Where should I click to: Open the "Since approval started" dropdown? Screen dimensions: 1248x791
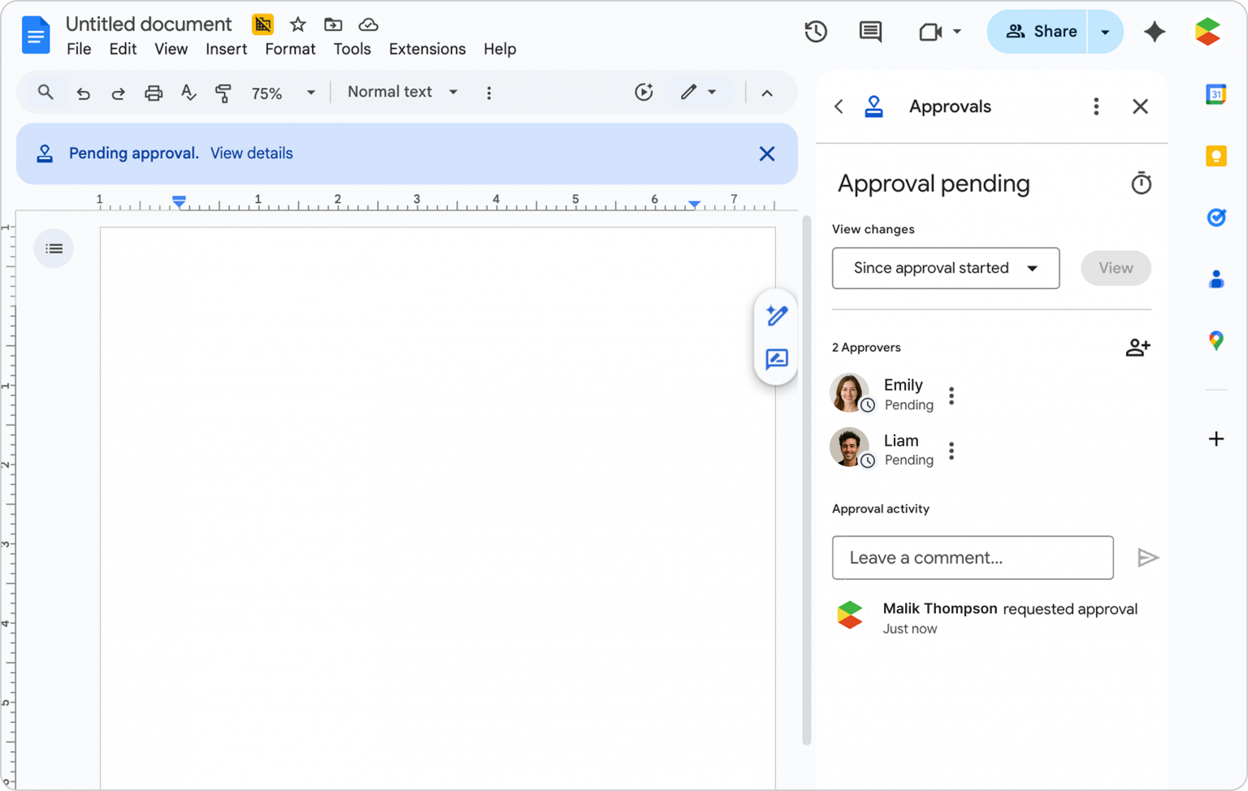click(x=945, y=268)
